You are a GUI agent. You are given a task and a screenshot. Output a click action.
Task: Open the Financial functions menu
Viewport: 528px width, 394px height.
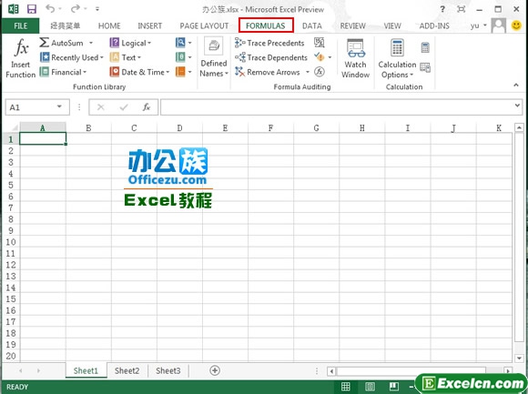(x=63, y=72)
